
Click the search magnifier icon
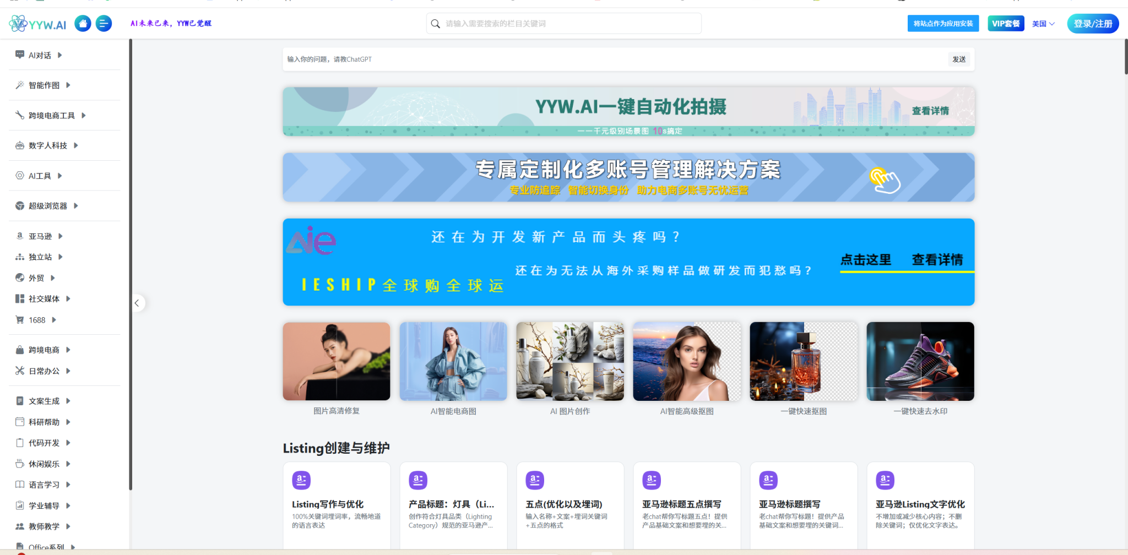(x=435, y=24)
